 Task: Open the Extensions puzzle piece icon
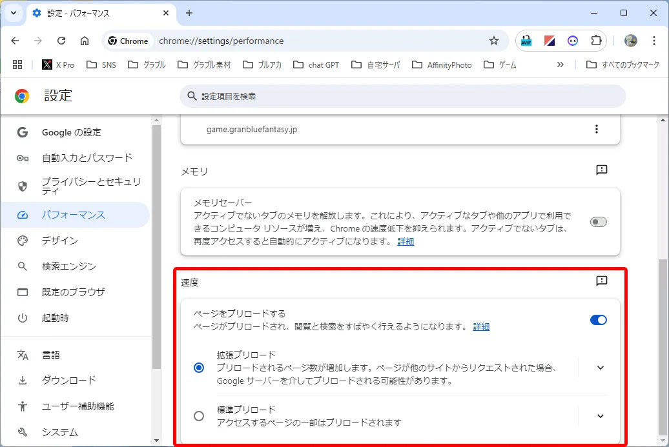pos(596,41)
